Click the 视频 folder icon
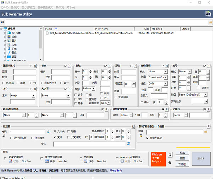The width and height of the screenshot is (213, 179). pyautogui.click(x=9, y=37)
